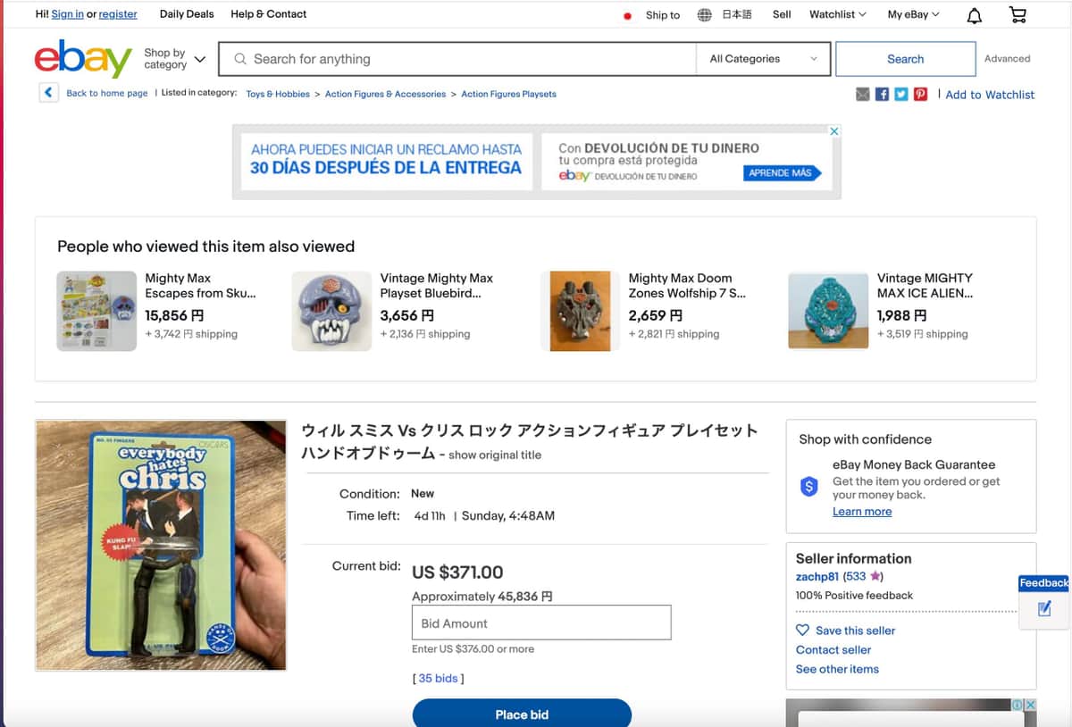Click the back arrow to home page

[x=49, y=92]
